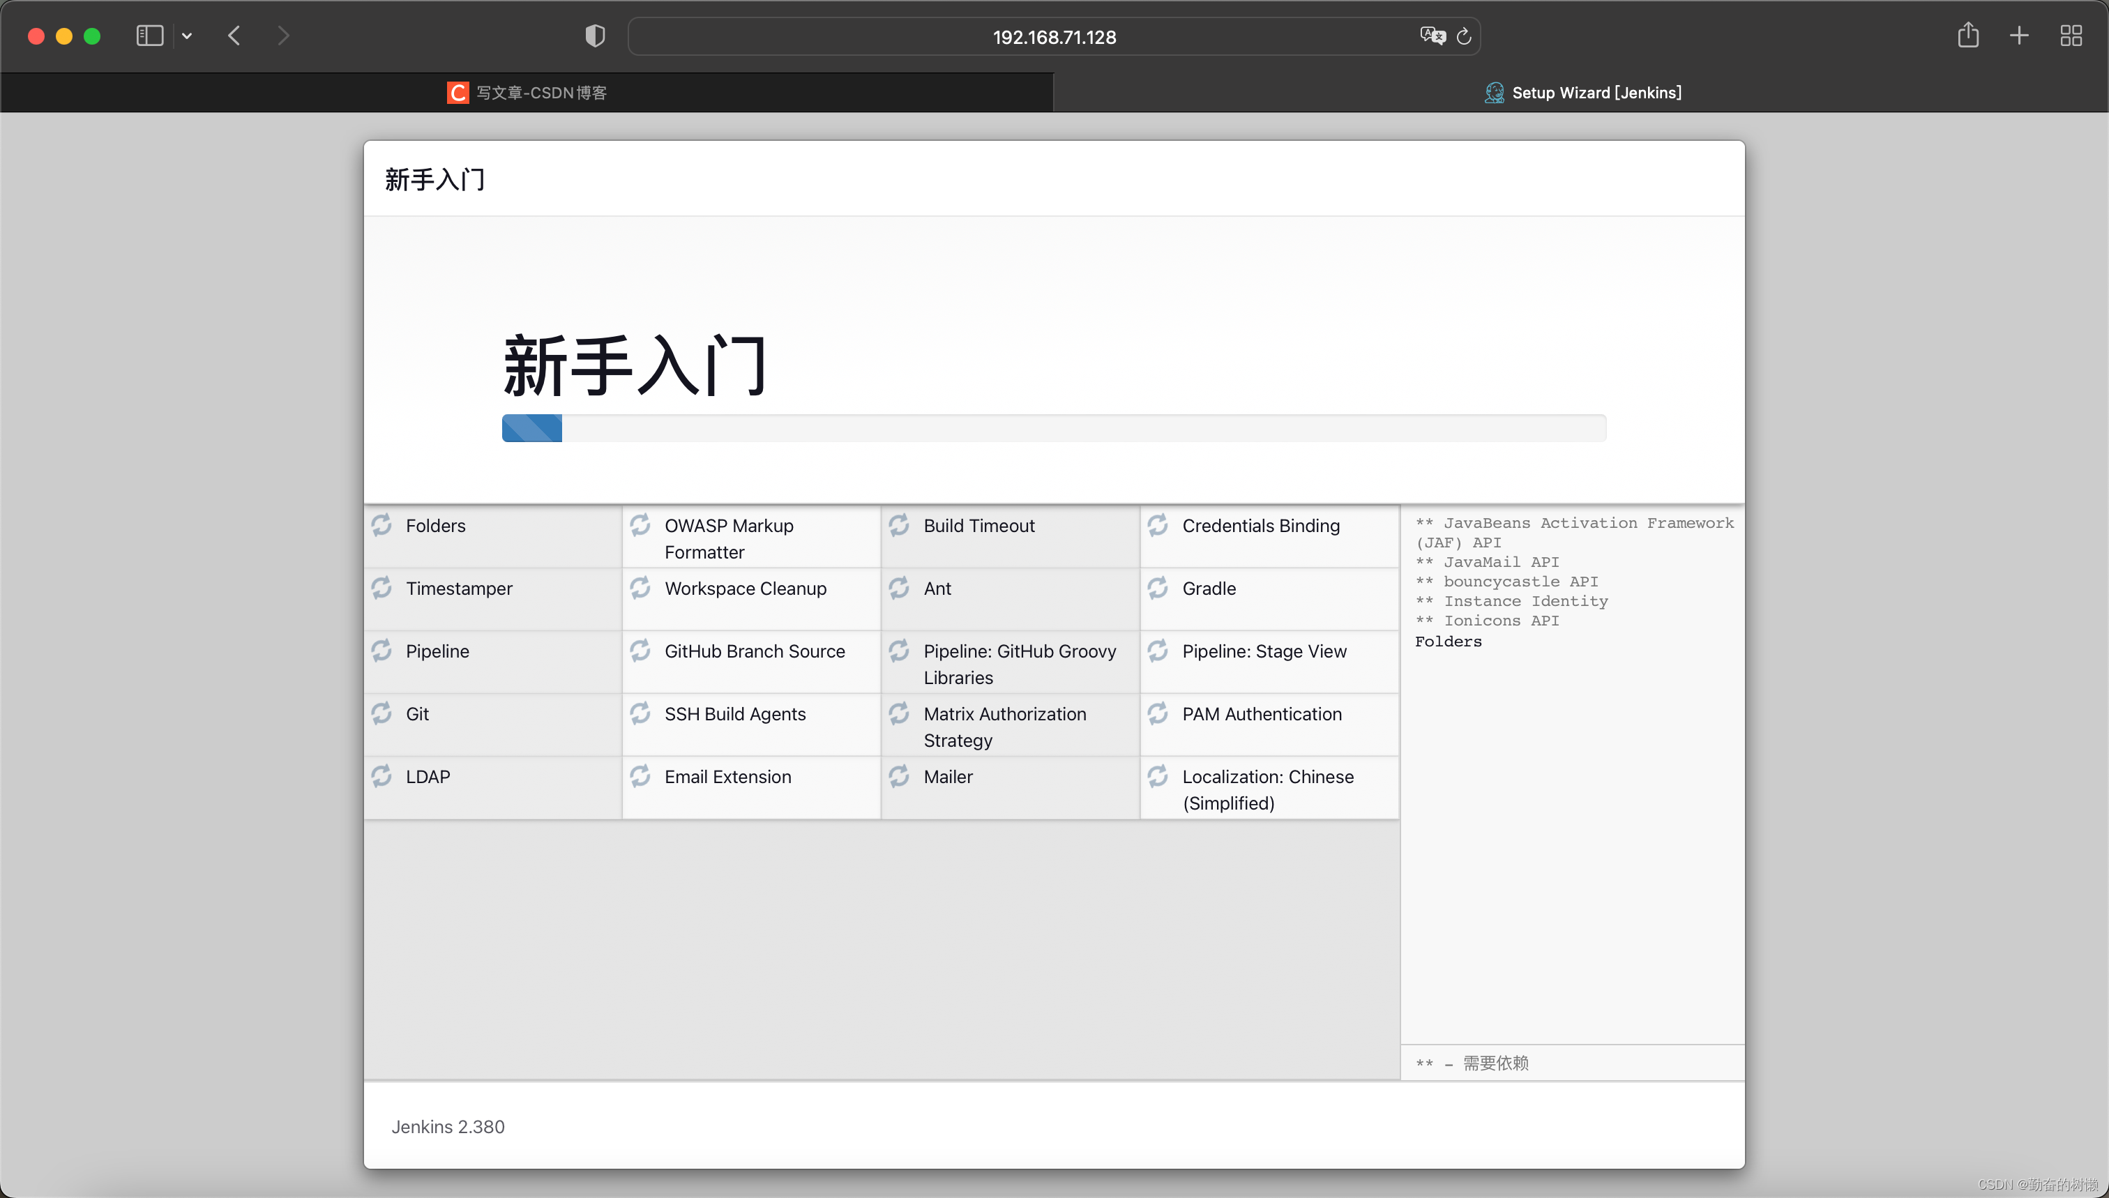Image resolution: width=2109 pixels, height=1198 pixels.
Task: Click the sync icon next to Git
Action: (x=381, y=713)
